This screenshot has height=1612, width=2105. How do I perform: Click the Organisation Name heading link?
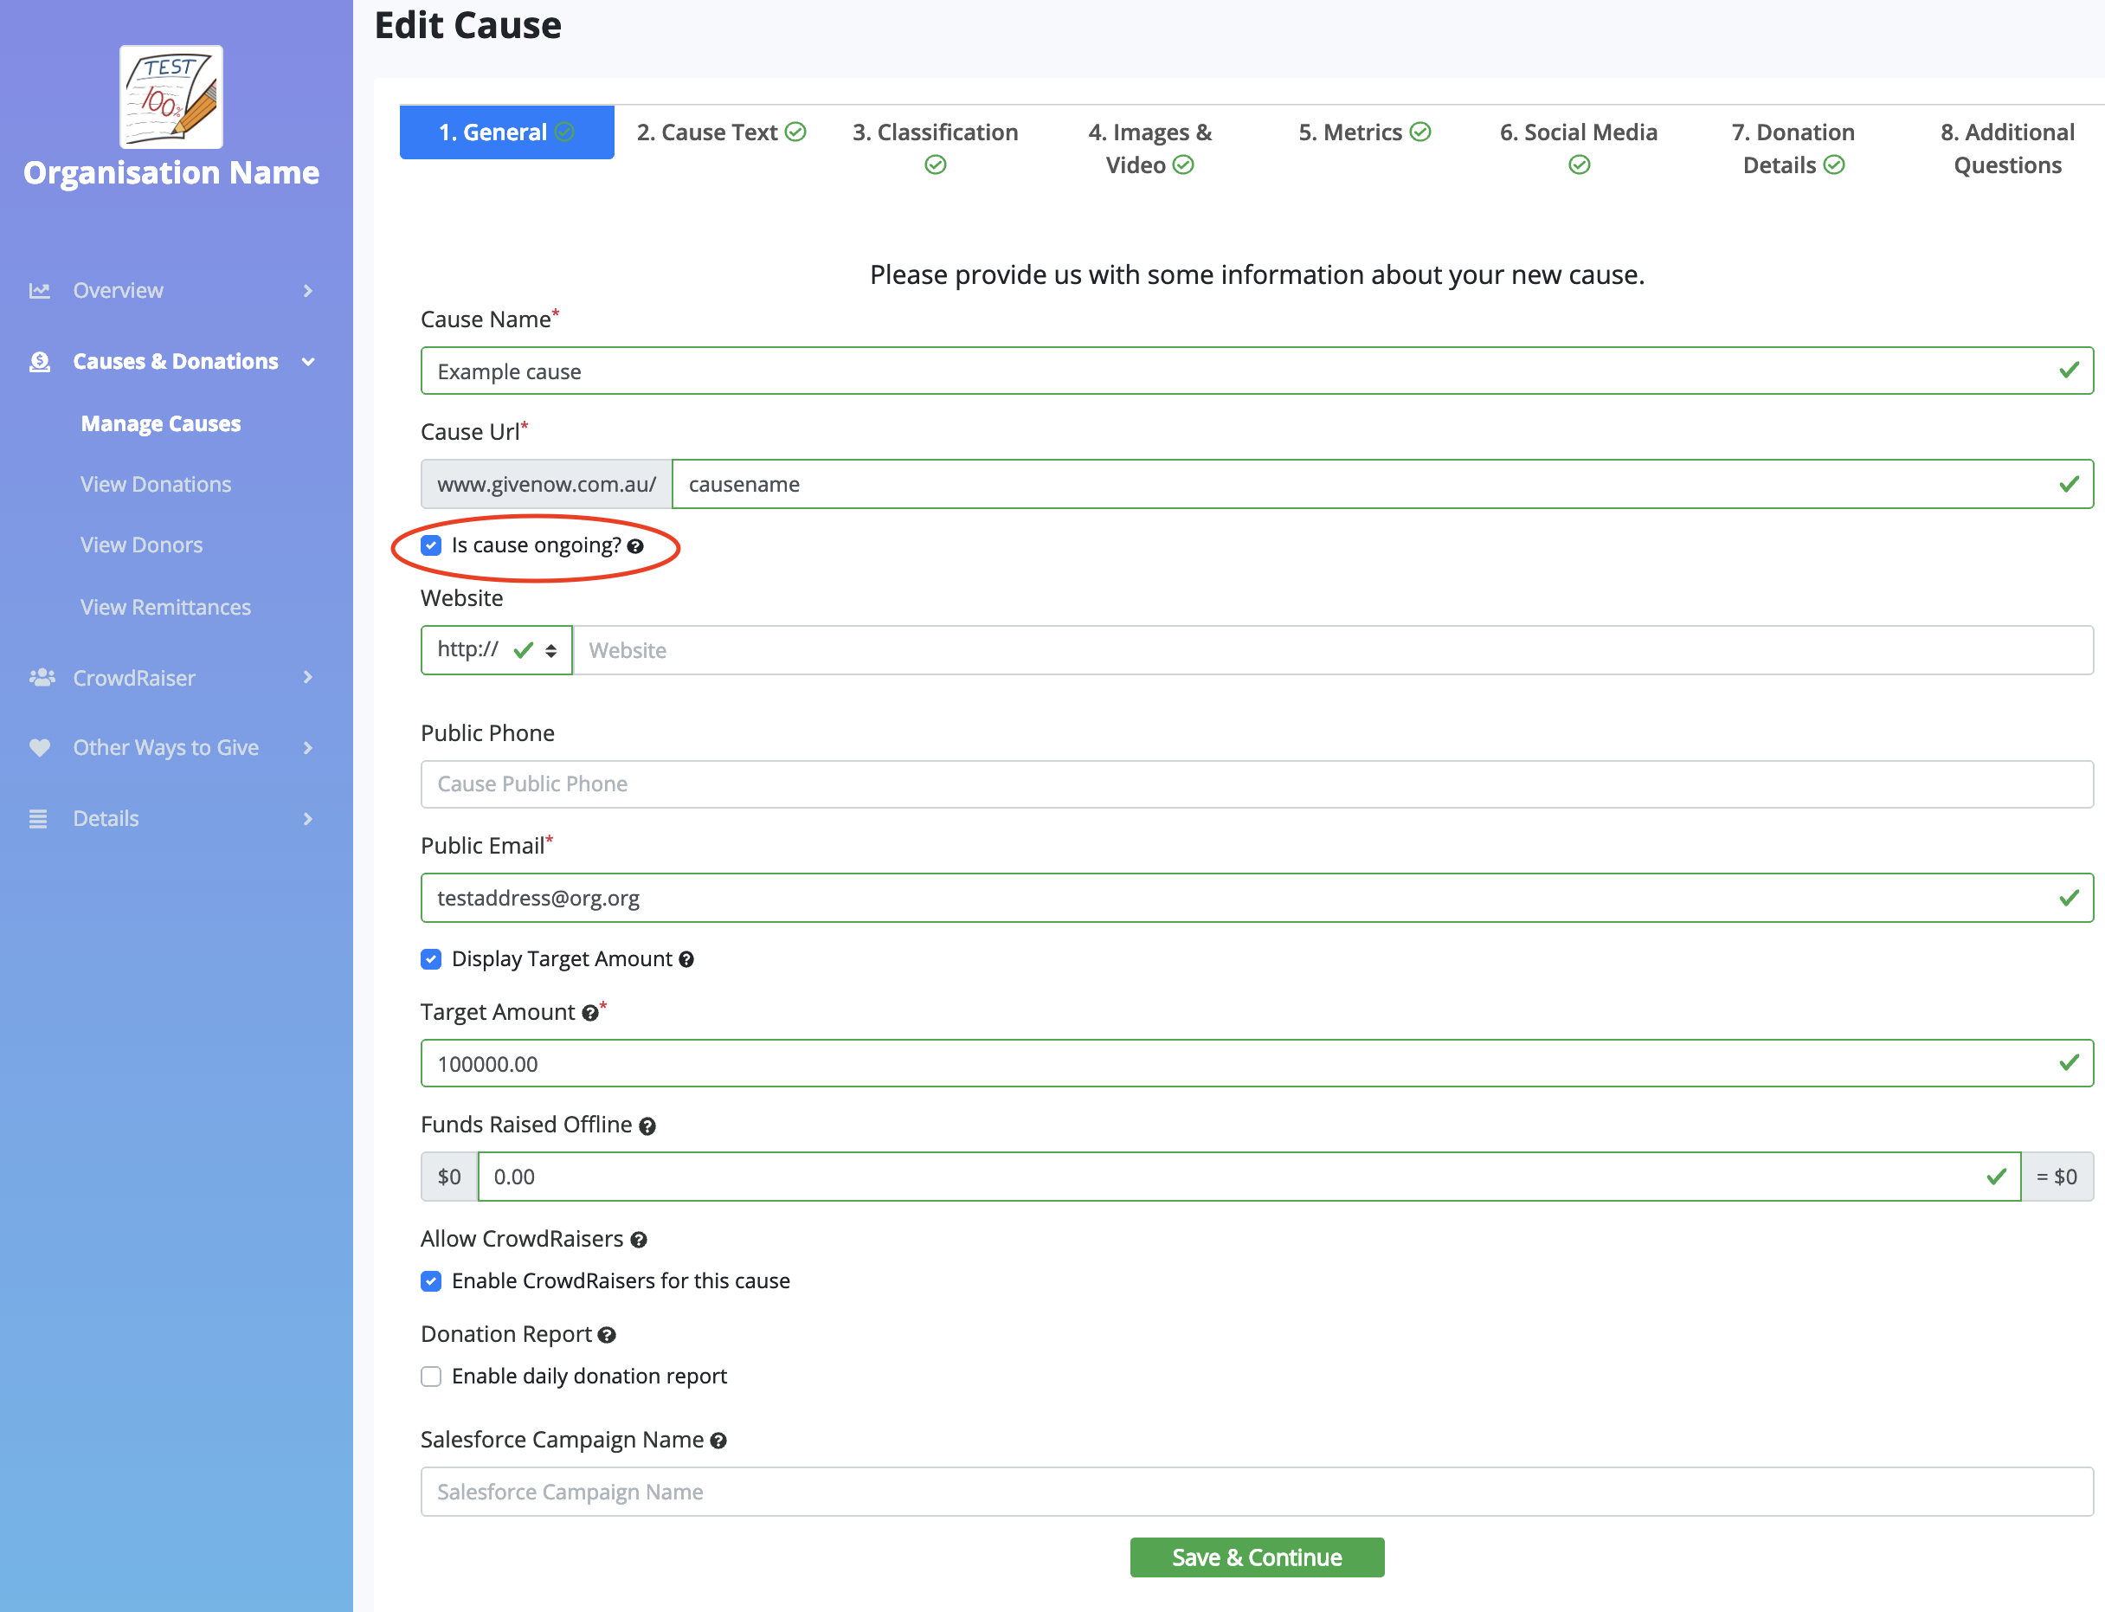pos(171,173)
